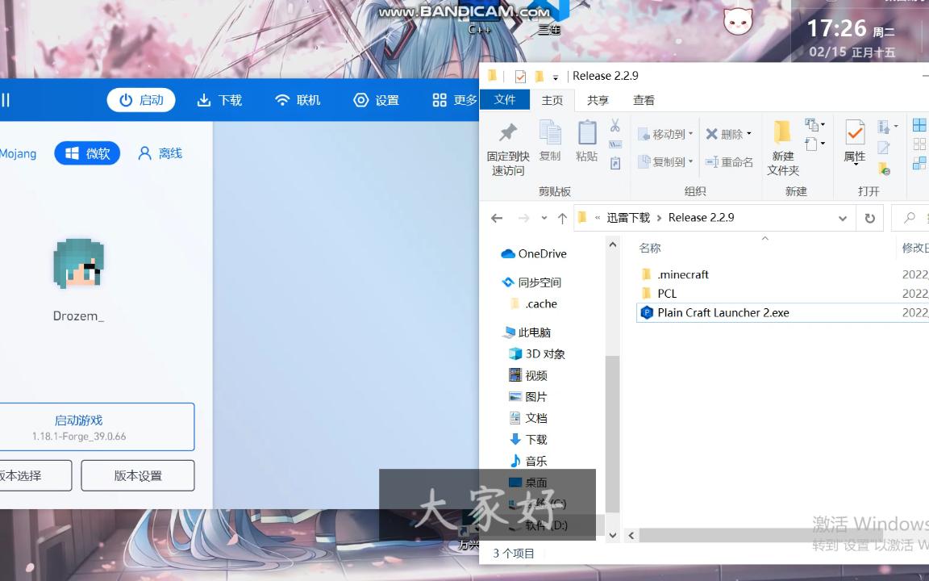This screenshot has height=581, width=929.
Task: Click the scissors cut icon in ribbon
Action: [615, 125]
